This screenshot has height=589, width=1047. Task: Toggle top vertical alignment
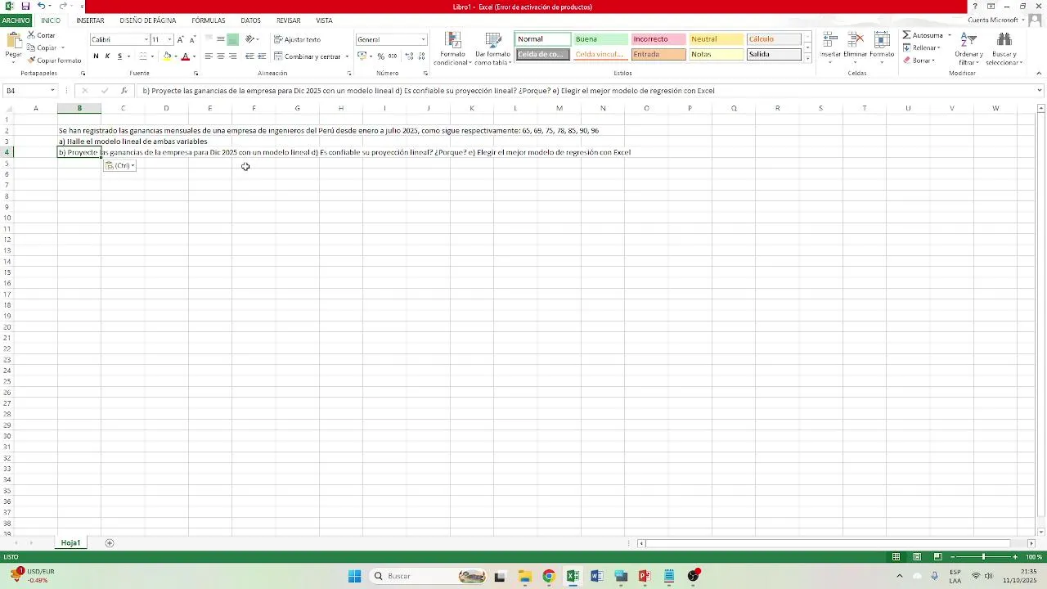pyautogui.click(x=209, y=39)
